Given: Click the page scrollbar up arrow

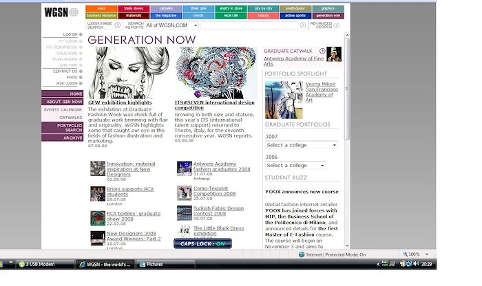Looking at the screenshot, I should click(347, 35).
